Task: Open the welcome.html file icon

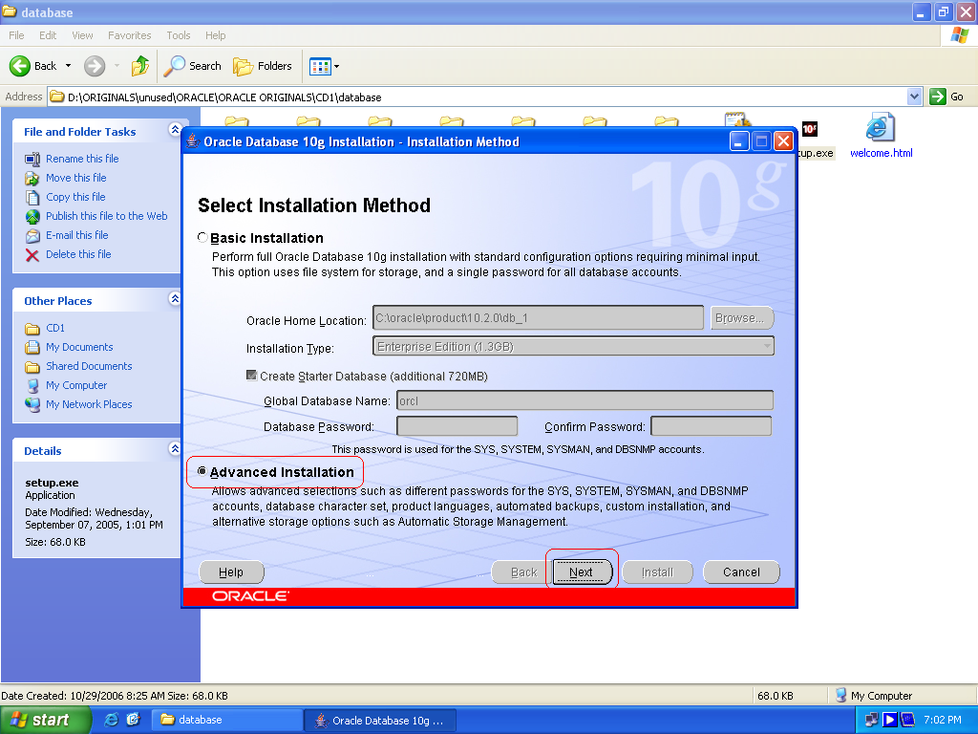Action: tap(880, 129)
